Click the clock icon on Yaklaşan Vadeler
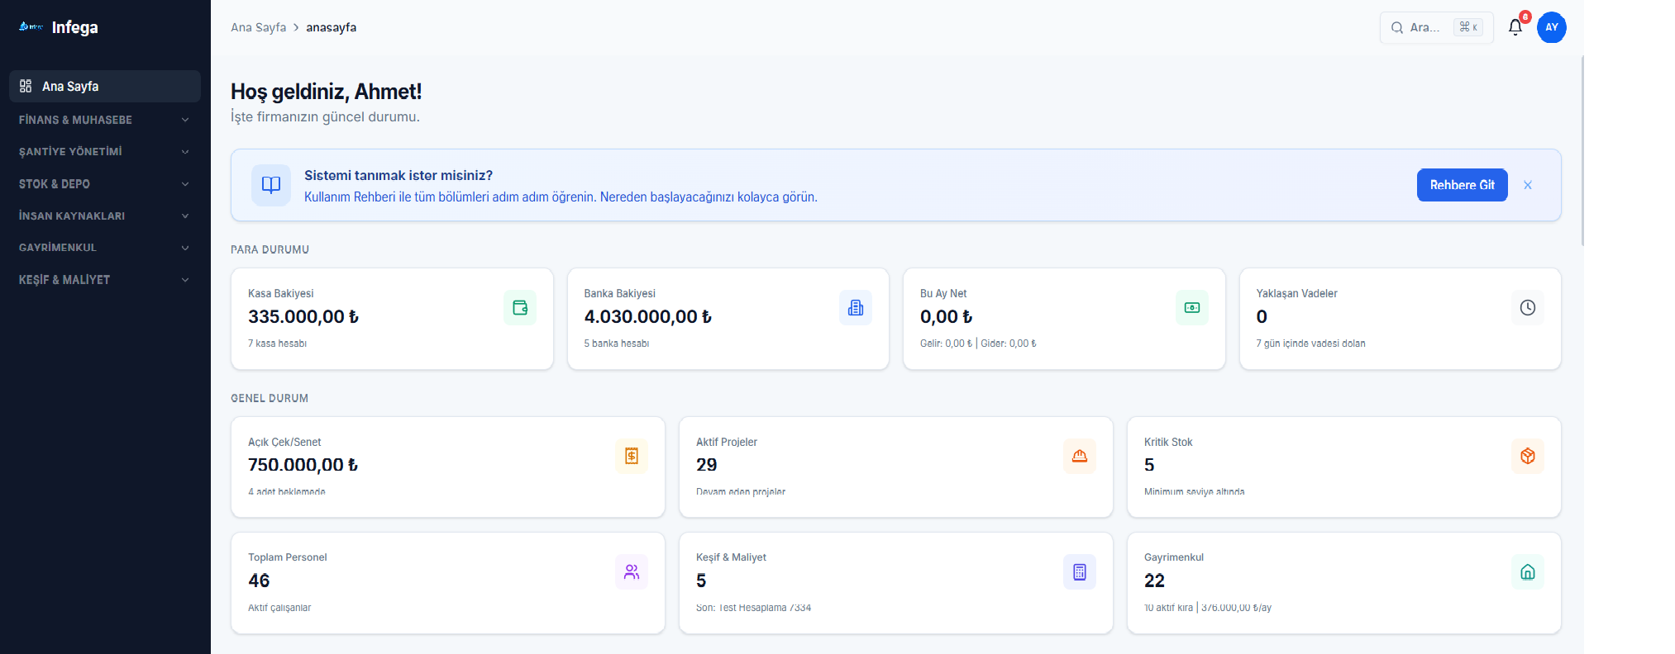 click(1527, 308)
